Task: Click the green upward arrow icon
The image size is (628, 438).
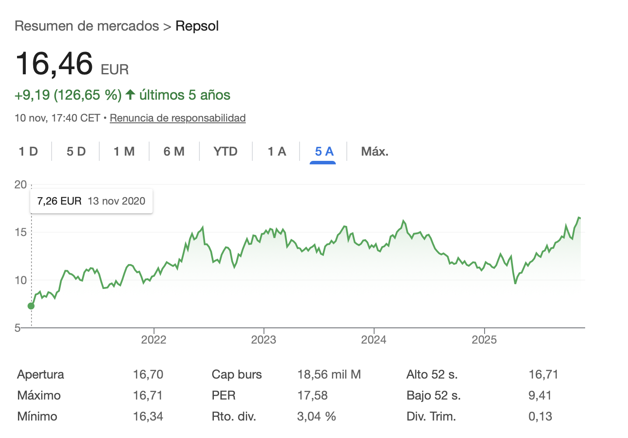Action: [x=130, y=95]
